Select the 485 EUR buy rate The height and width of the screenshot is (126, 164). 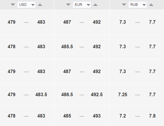pos(67,116)
